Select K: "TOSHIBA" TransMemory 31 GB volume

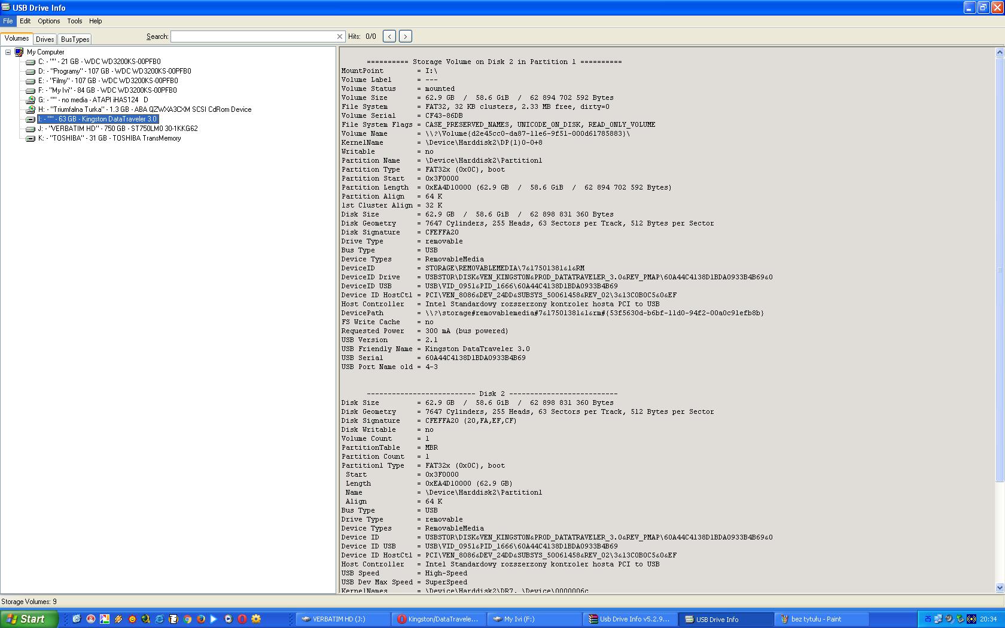click(x=109, y=138)
